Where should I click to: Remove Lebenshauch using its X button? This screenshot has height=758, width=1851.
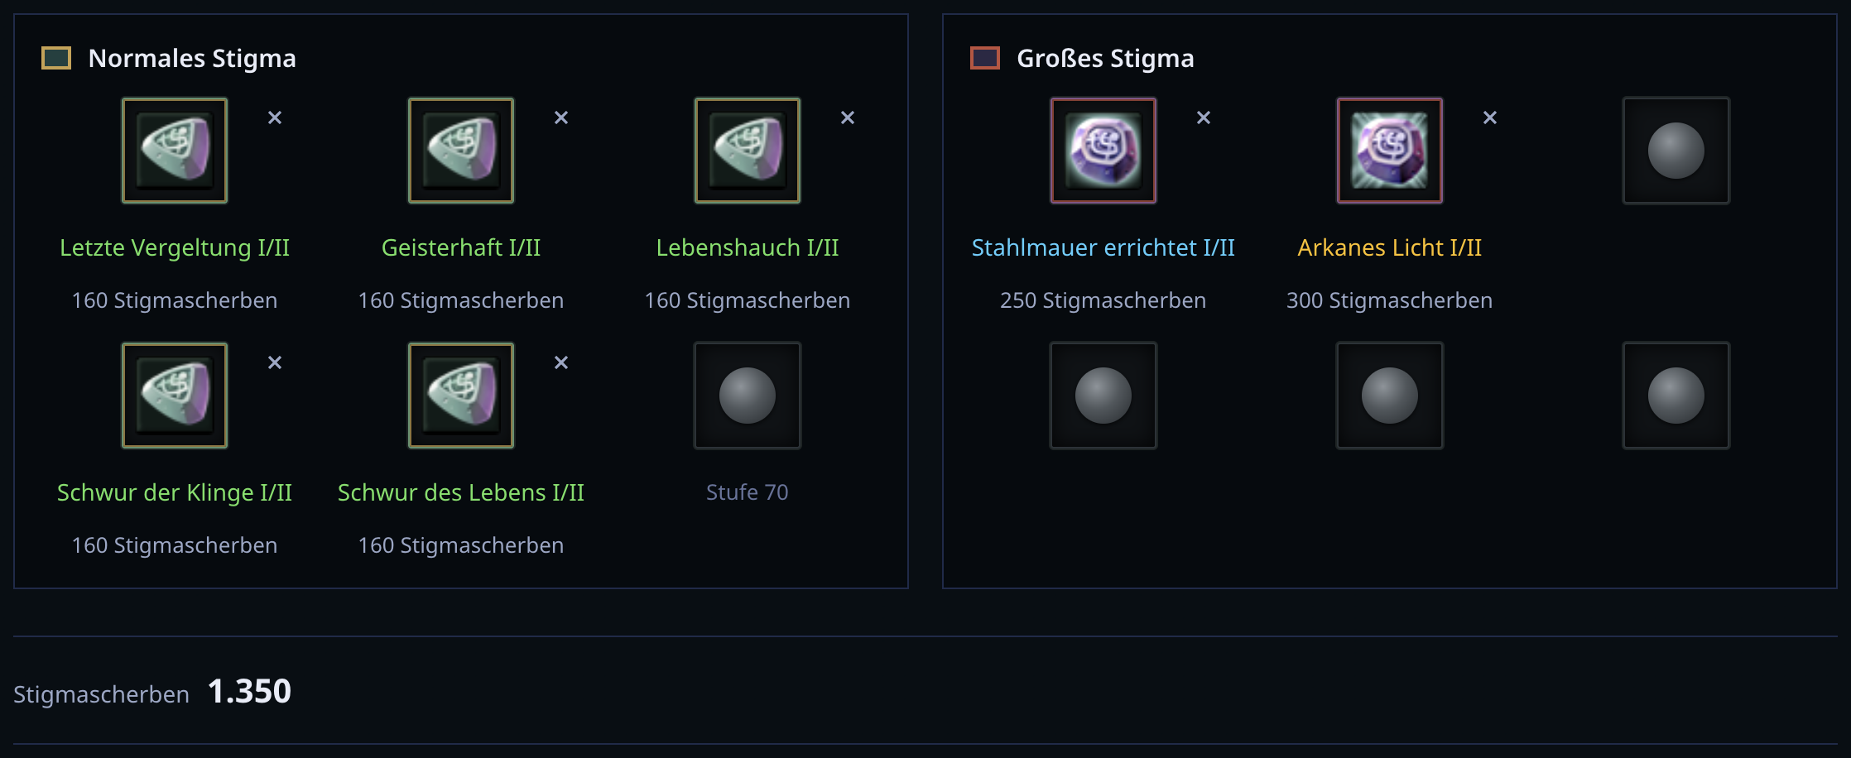coord(848,118)
